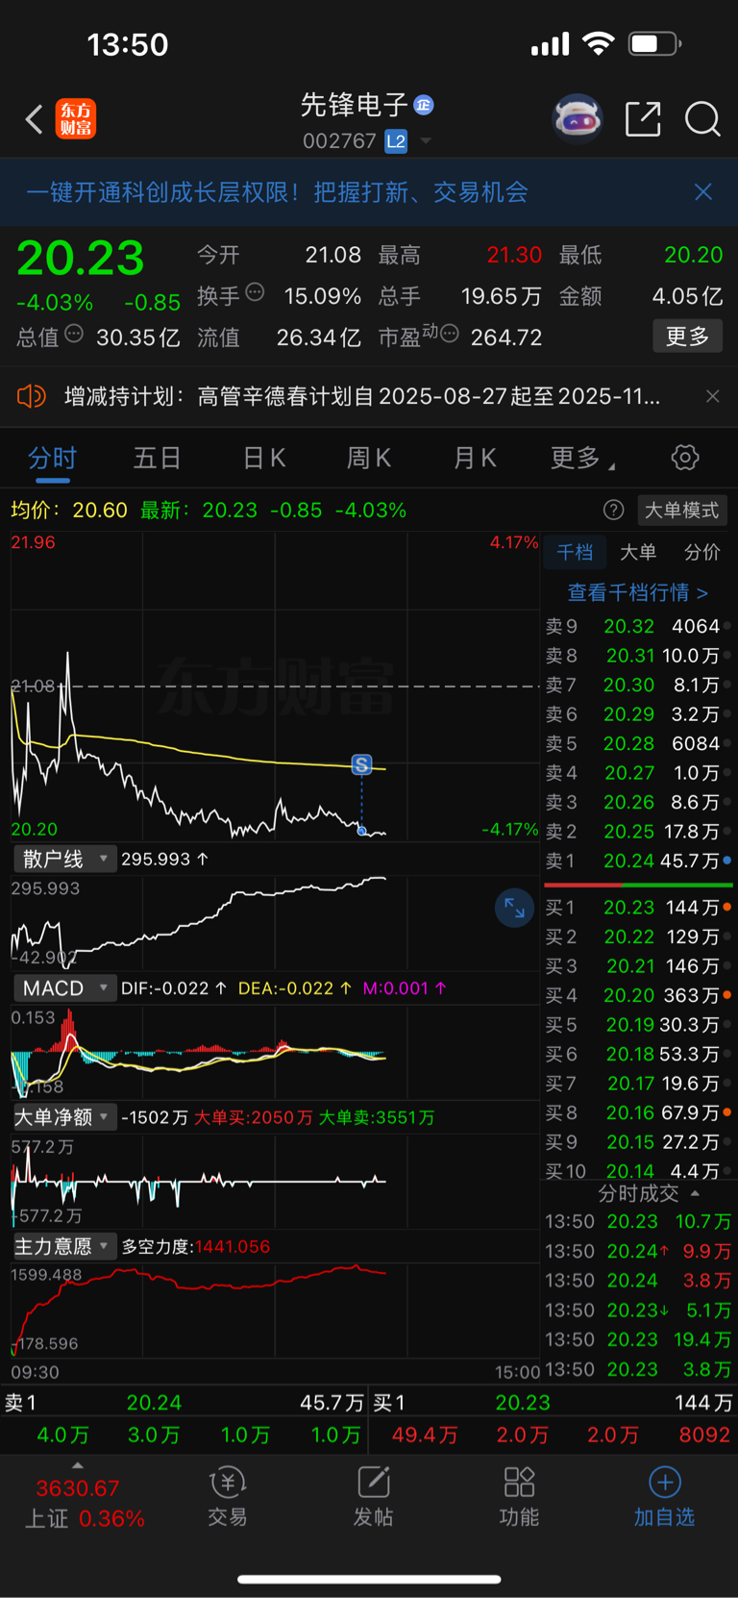
Task: Open 交易 in the bottom bar
Action: pyautogui.click(x=228, y=1497)
